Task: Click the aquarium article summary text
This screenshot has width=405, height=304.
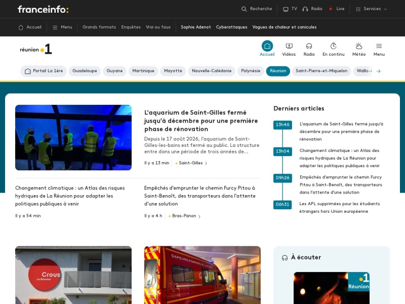Action: click(x=201, y=145)
